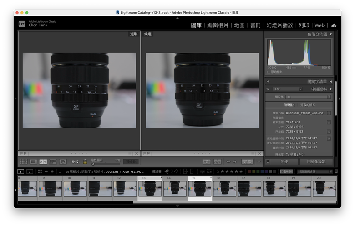Close the 候選 pane with X
Image resolution: width=355 pixels, height=226 pixels.
click(x=259, y=153)
